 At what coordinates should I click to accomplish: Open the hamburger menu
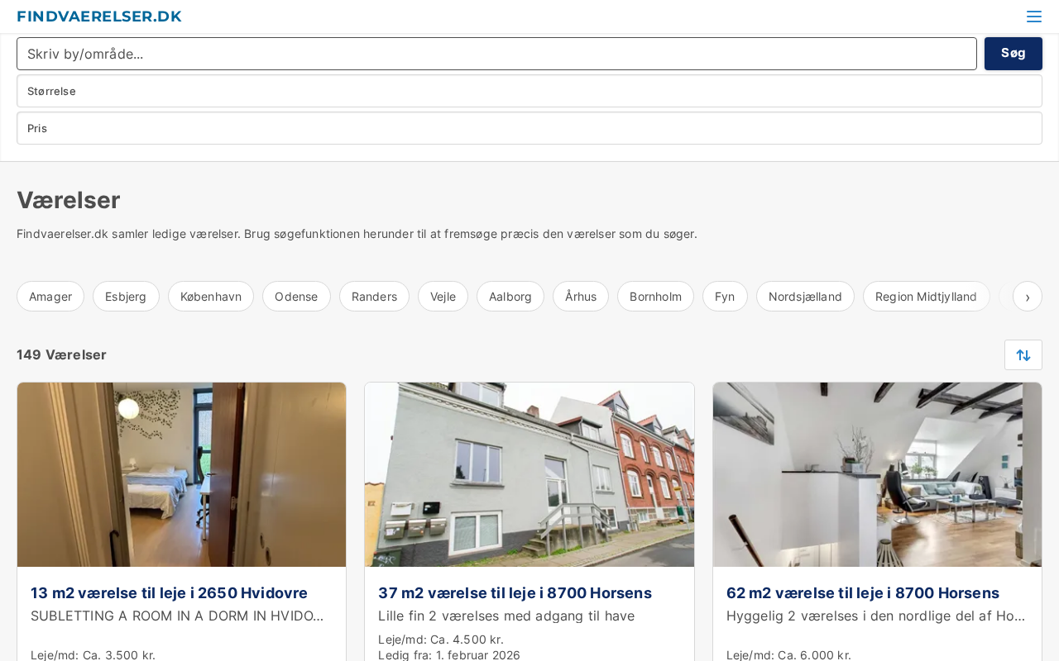click(1033, 17)
